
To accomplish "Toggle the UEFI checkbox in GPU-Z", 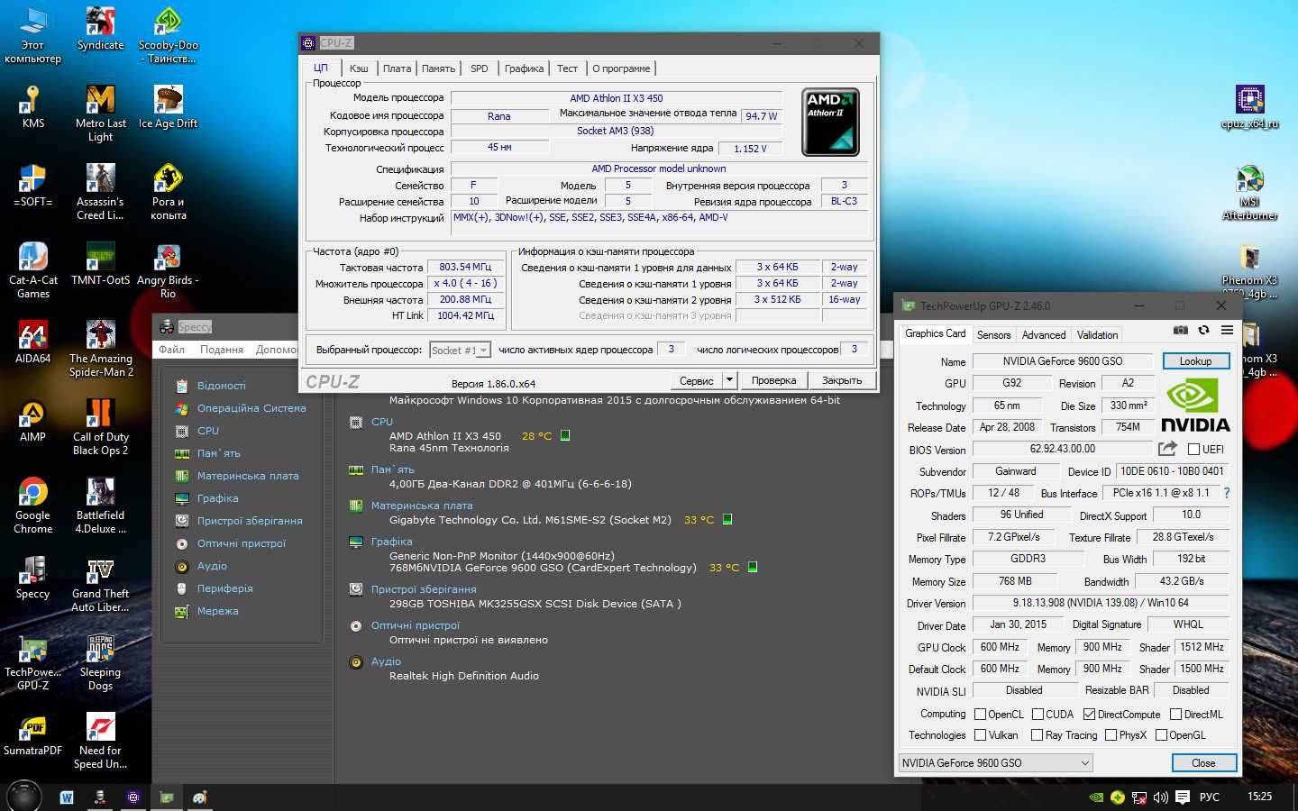I will click(x=1193, y=449).
